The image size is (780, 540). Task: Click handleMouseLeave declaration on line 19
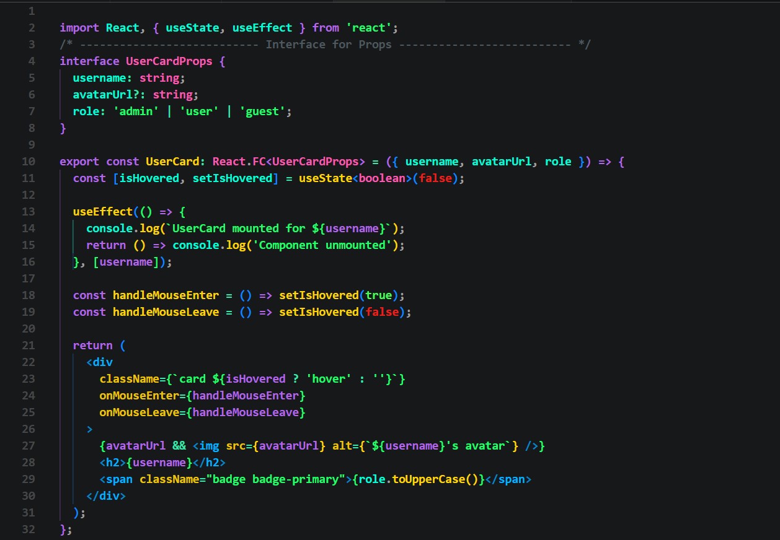[x=166, y=312]
